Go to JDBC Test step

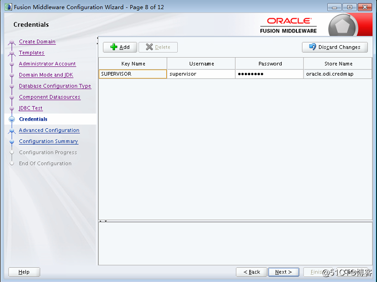click(x=30, y=108)
